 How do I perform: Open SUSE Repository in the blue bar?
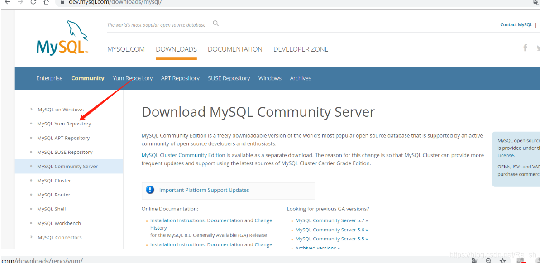point(229,78)
